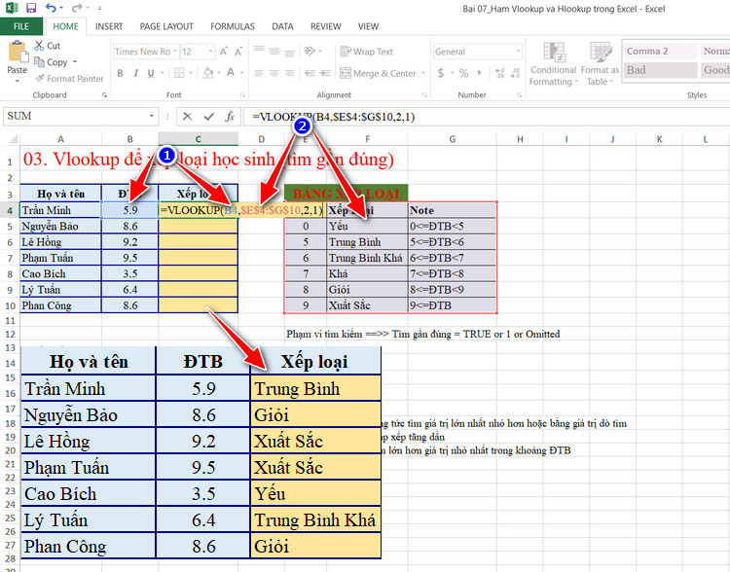Switch to the VIEW tab
This screenshot has height=572, width=730.
point(368,26)
